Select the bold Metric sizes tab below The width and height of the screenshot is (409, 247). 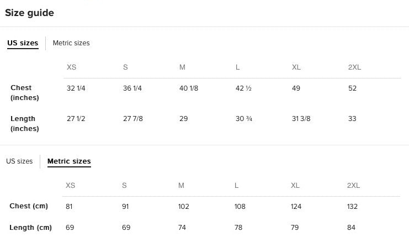69,161
